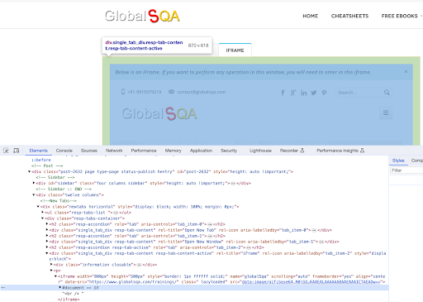Open the hamburger menu inside iframe
This screenshot has height=302, width=423.
386,113
